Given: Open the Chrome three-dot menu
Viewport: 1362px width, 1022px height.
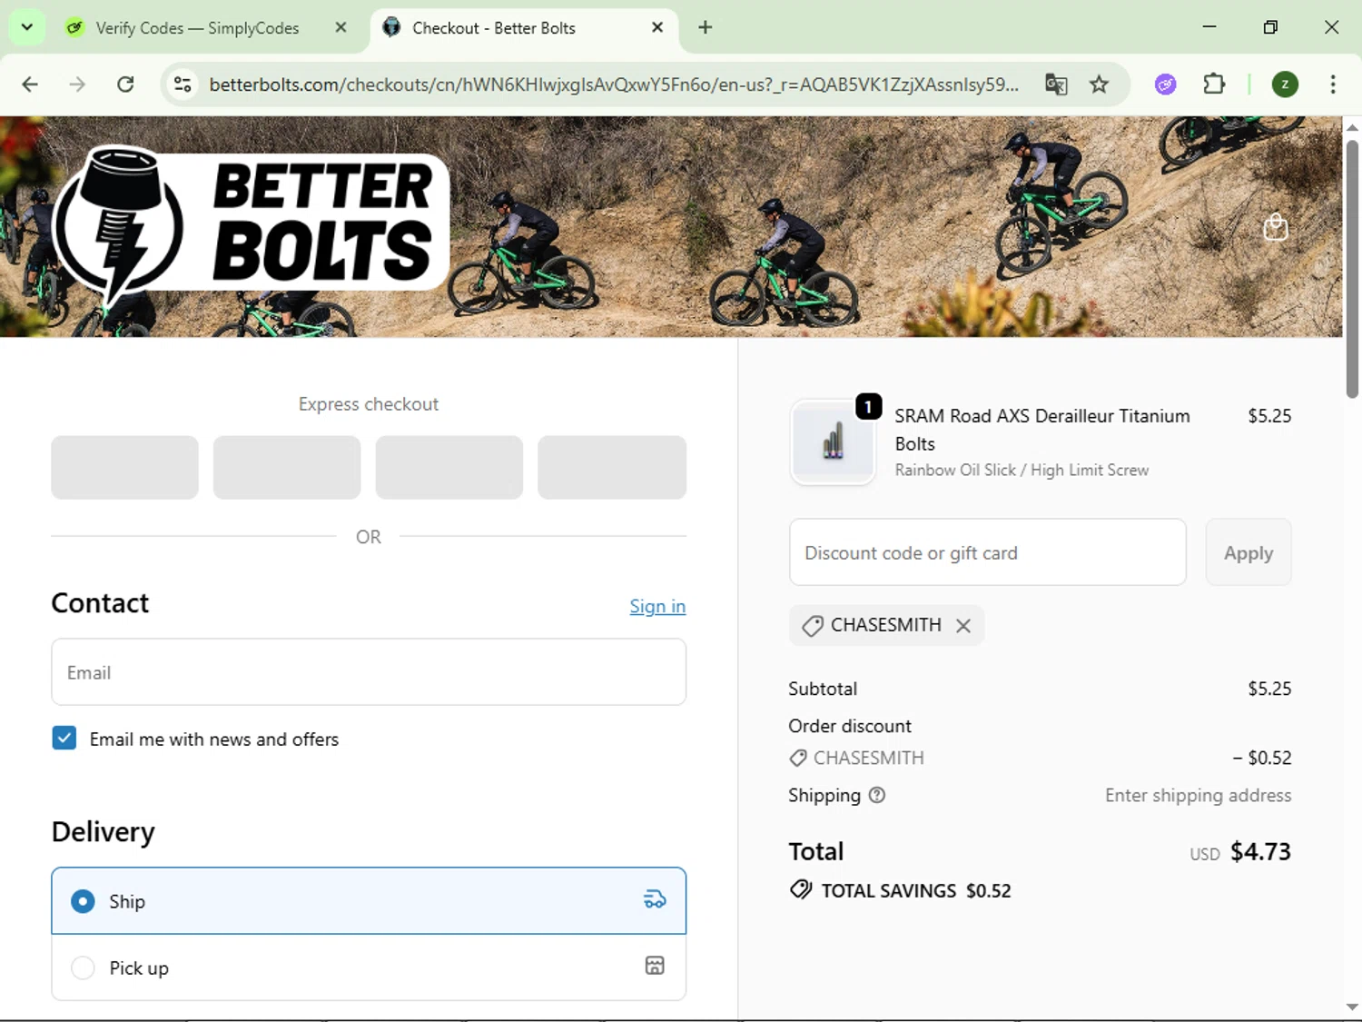Looking at the screenshot, I should (x=1333, y=84).
